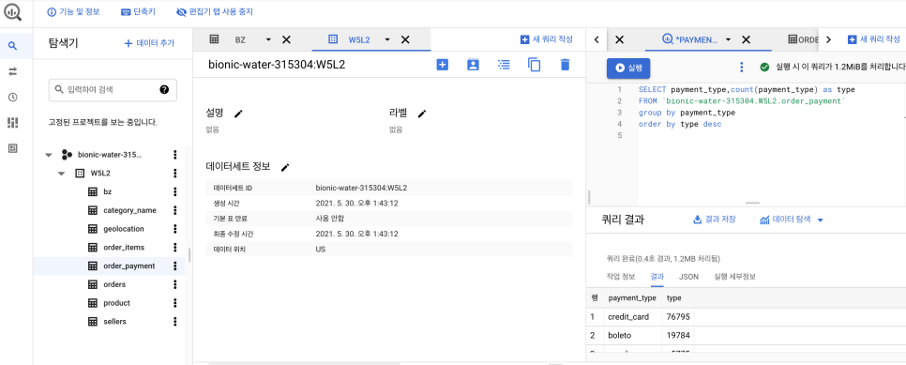The image size is (906, 365).
Task: Select sellers table in explorer
Action: pyautogui.click(x=114, y=321)
